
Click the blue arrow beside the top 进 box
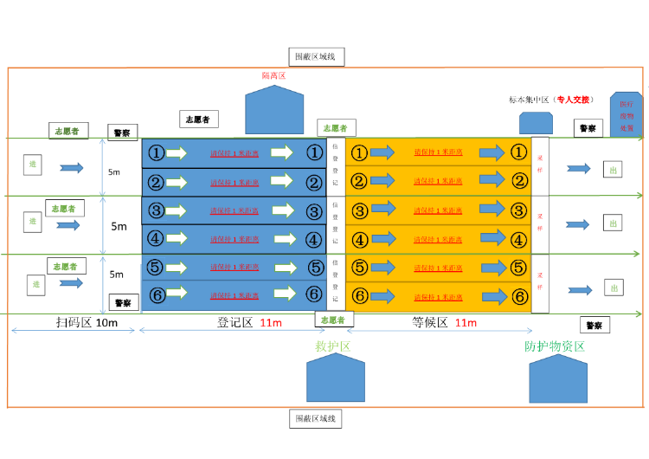(x=71, y=167)
